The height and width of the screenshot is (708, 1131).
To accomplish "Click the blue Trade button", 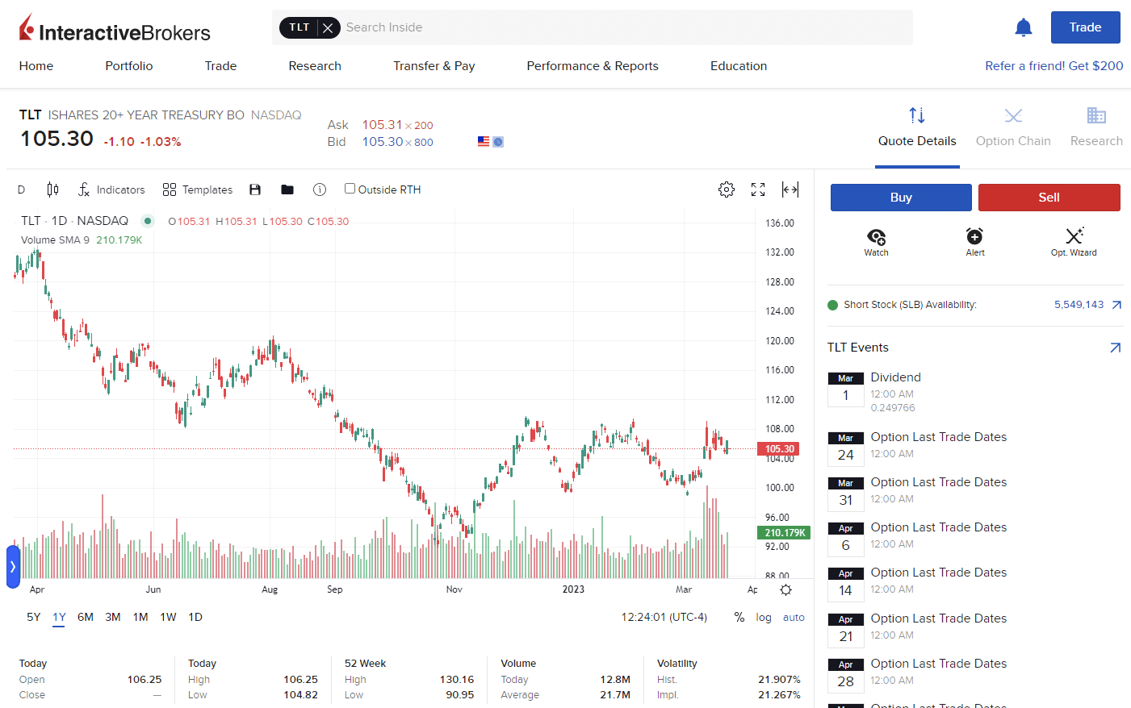I will point(1085,27).
